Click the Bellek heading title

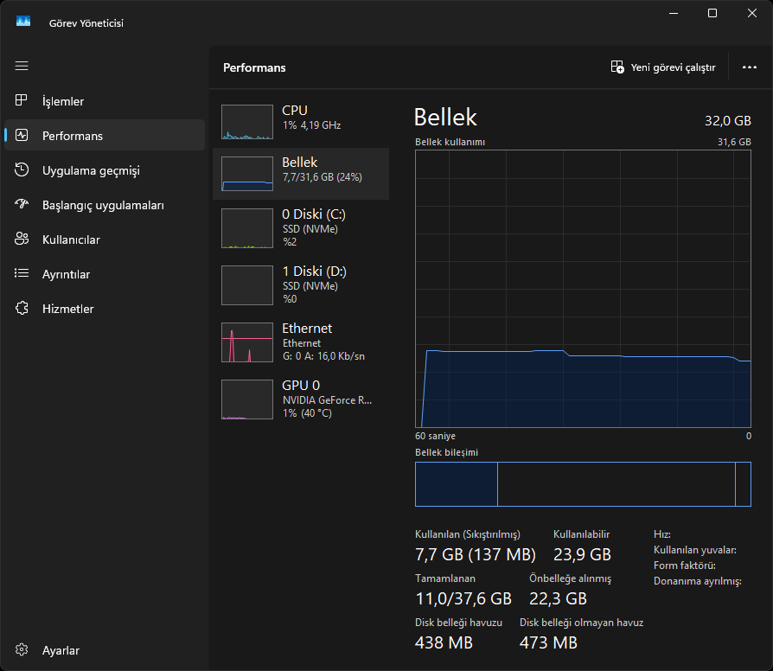(445, 118)
